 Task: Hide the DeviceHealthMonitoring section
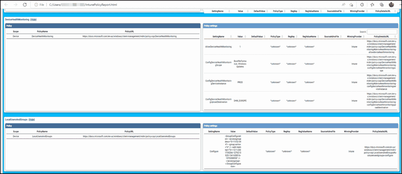click(x=33, y=20)
